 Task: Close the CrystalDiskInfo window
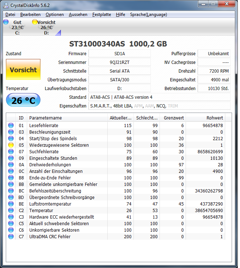(x=227, y=4)
